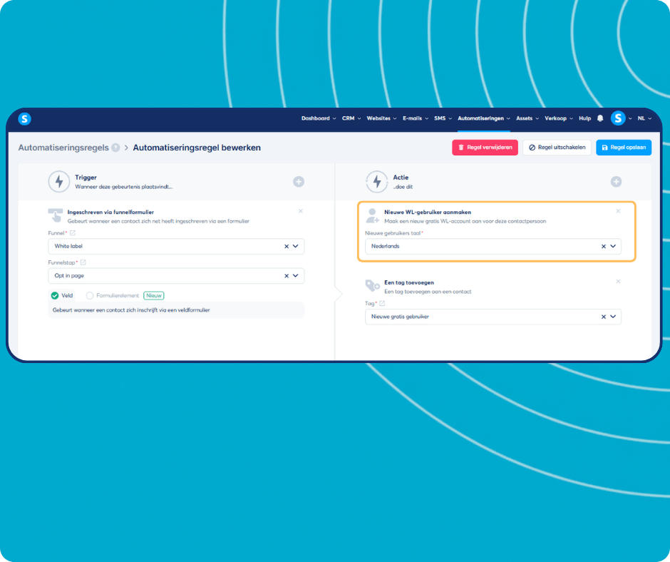The height and width of the screenshot is (562, 670).
Task: Open the Verkoop menu
Action: [559, 118]
